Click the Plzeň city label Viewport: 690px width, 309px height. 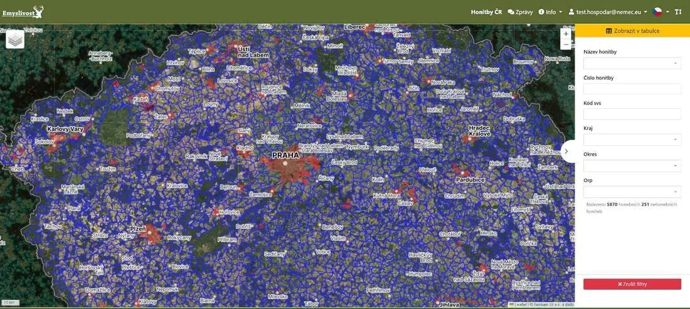point(139,229)
